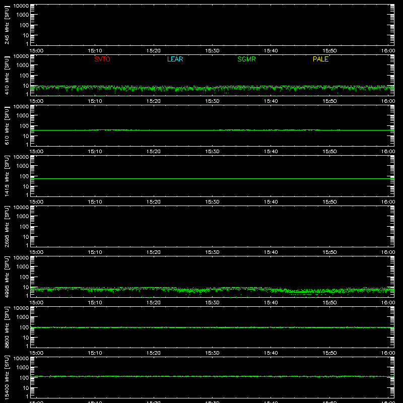Select the 610 MHz [SFU] axis title
403x403 pixels.
tap(7, 125)
